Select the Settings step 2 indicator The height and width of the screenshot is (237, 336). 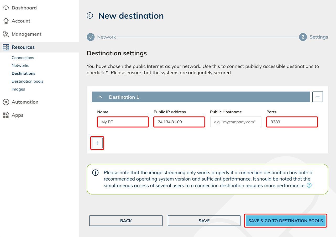click(x=303, y=37)
